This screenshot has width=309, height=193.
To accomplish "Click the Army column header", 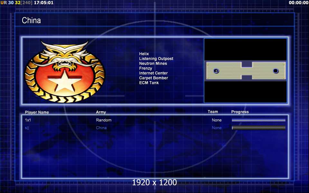I will [101, 112].
